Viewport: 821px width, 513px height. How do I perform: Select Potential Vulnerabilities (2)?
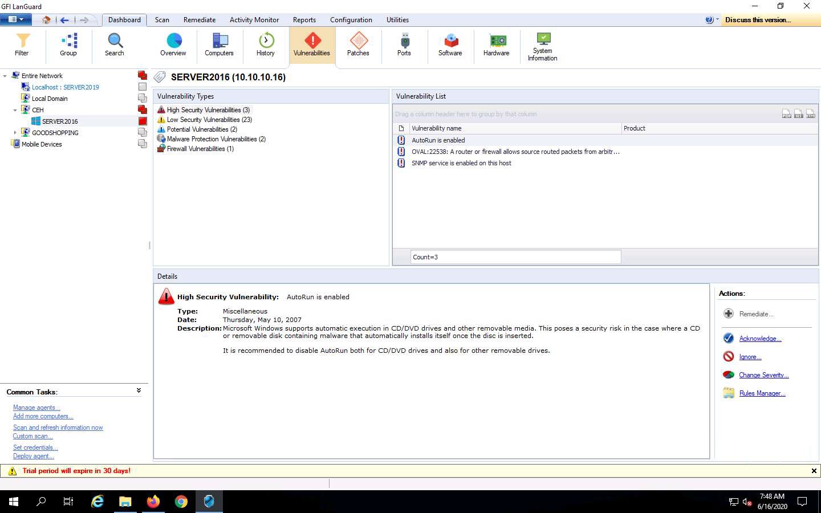point(202,129)
